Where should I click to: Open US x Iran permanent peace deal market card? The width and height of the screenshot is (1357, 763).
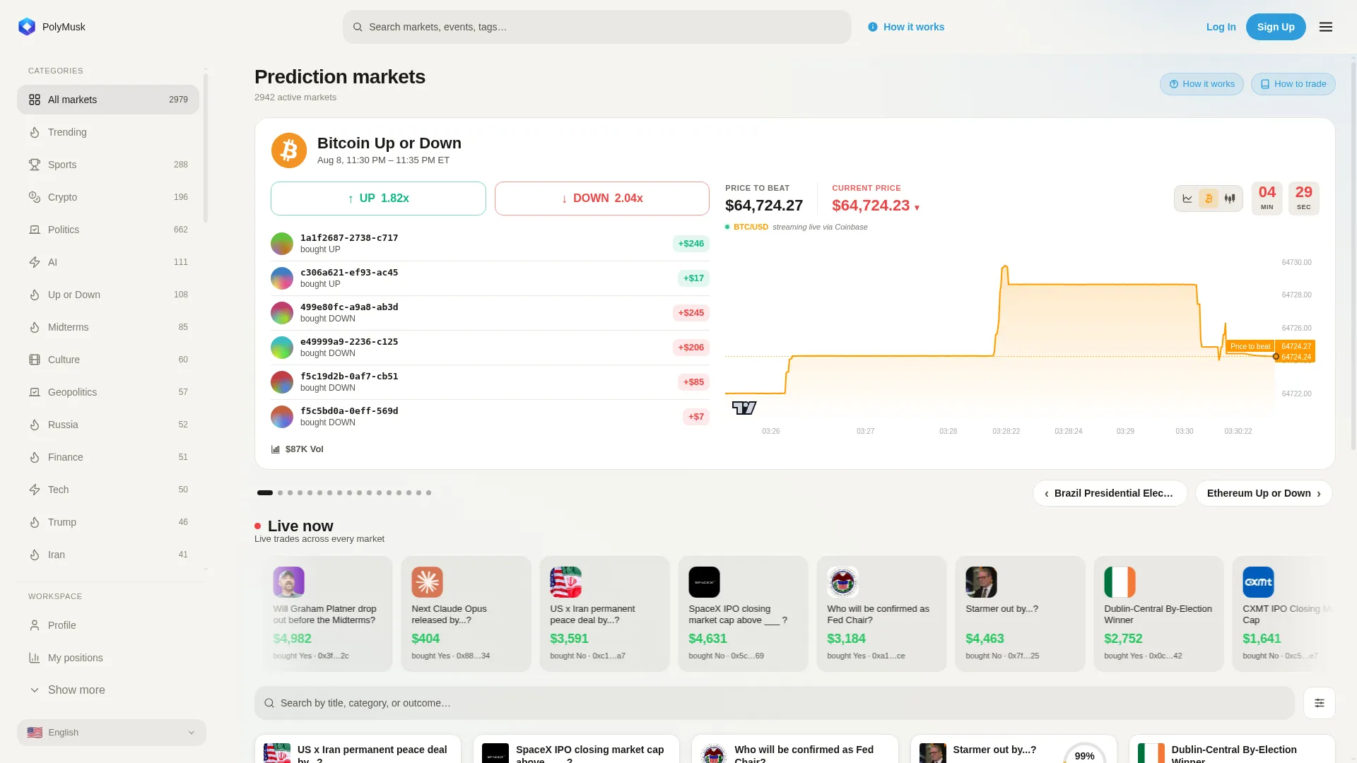pyautogui.click(x=358, y=749)
